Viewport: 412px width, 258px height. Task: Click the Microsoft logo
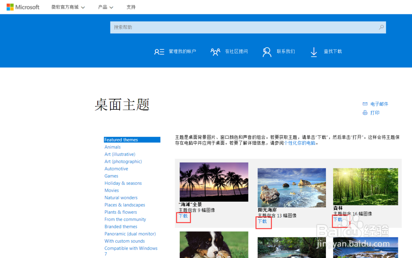23,7
